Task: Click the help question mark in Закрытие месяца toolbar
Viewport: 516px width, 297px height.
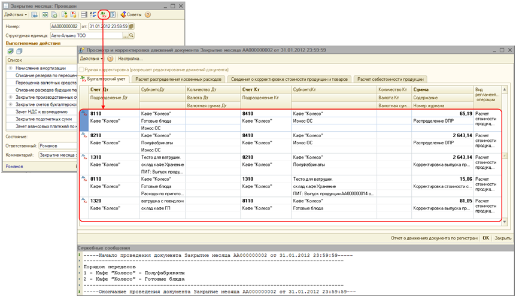Action: coord(148,14)
